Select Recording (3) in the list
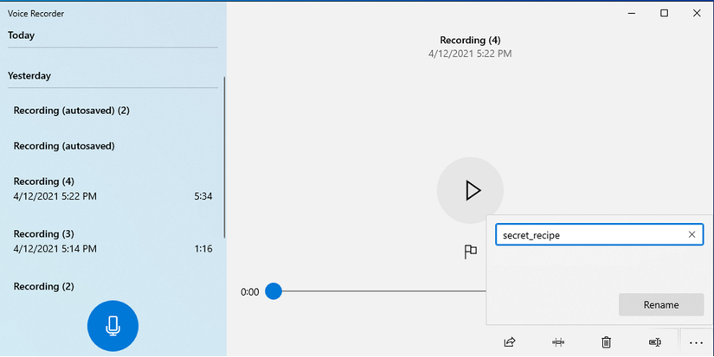The height and width of the screenshot is (357, 714). (112, 241)
